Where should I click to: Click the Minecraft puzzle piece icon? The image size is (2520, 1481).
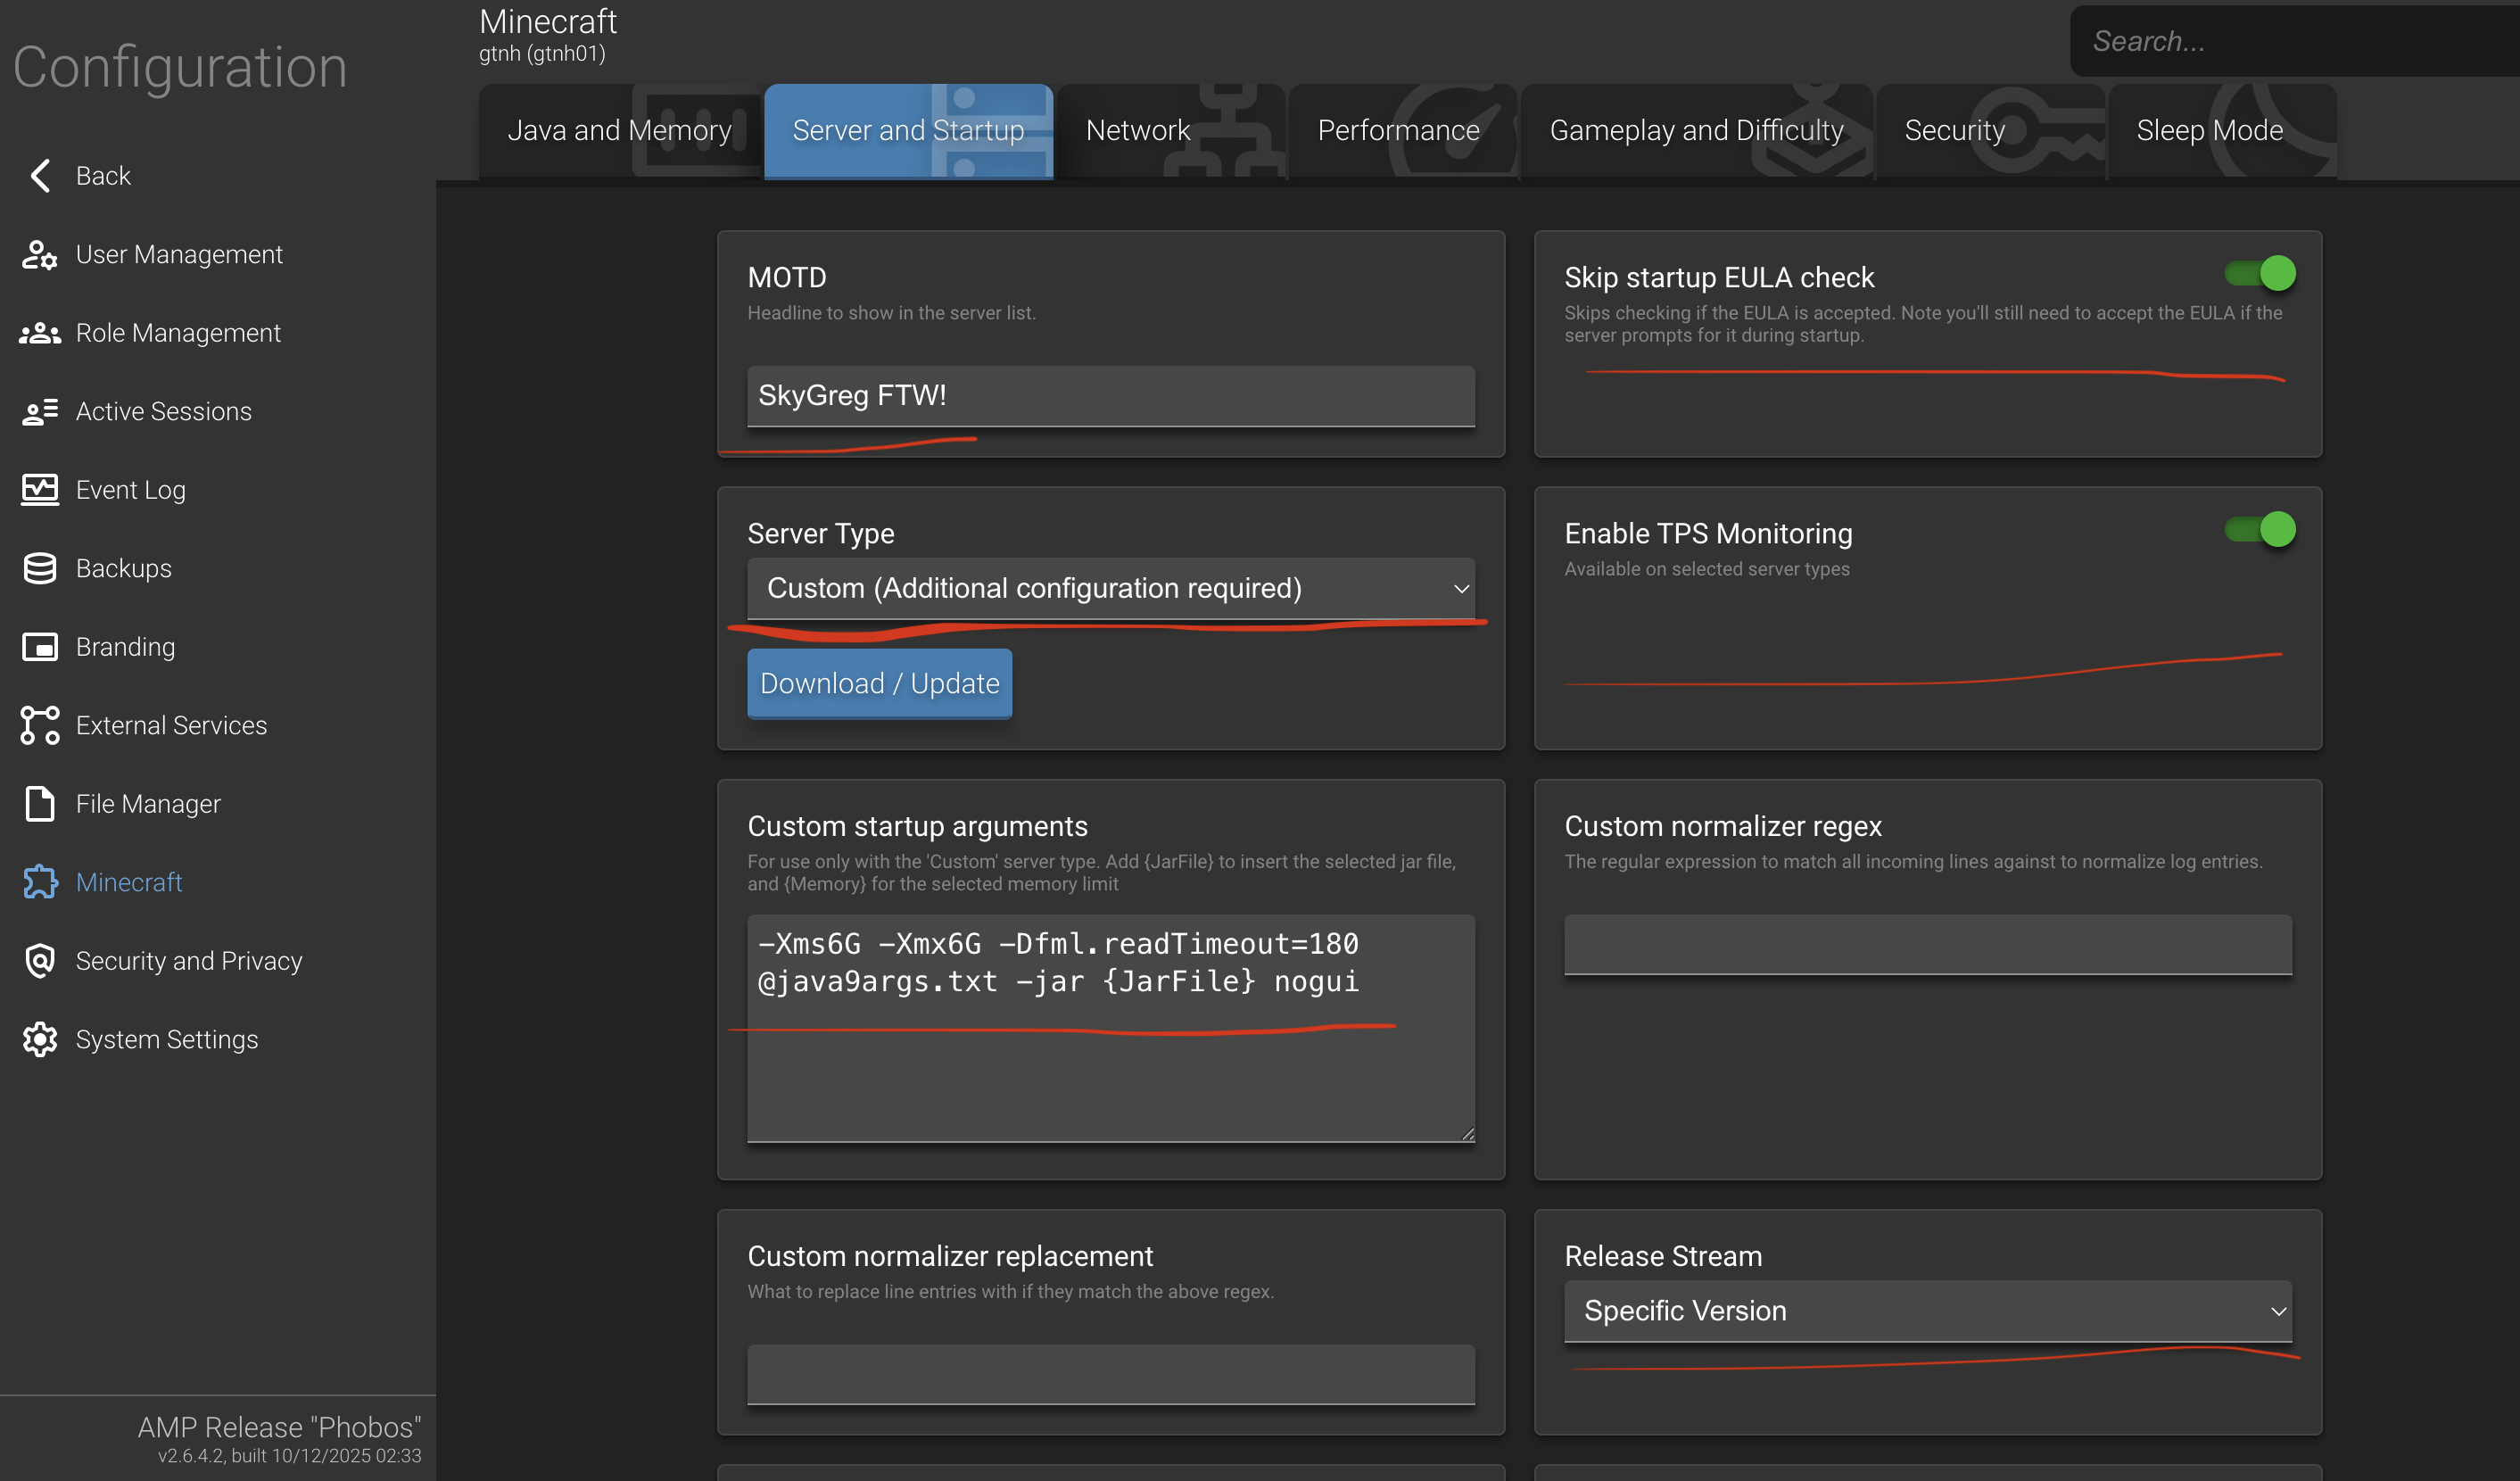tap(40, 883)
